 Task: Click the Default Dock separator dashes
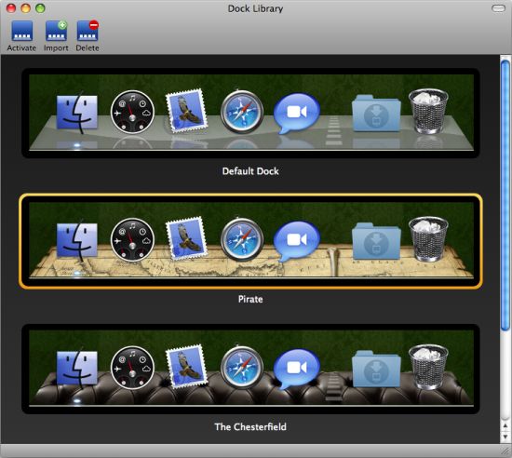[x=333, y=130]
